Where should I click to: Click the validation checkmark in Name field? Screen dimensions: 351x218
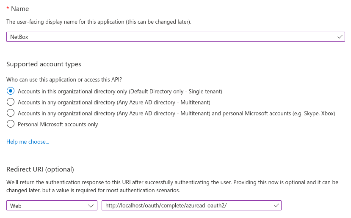[x=340, y=37]
